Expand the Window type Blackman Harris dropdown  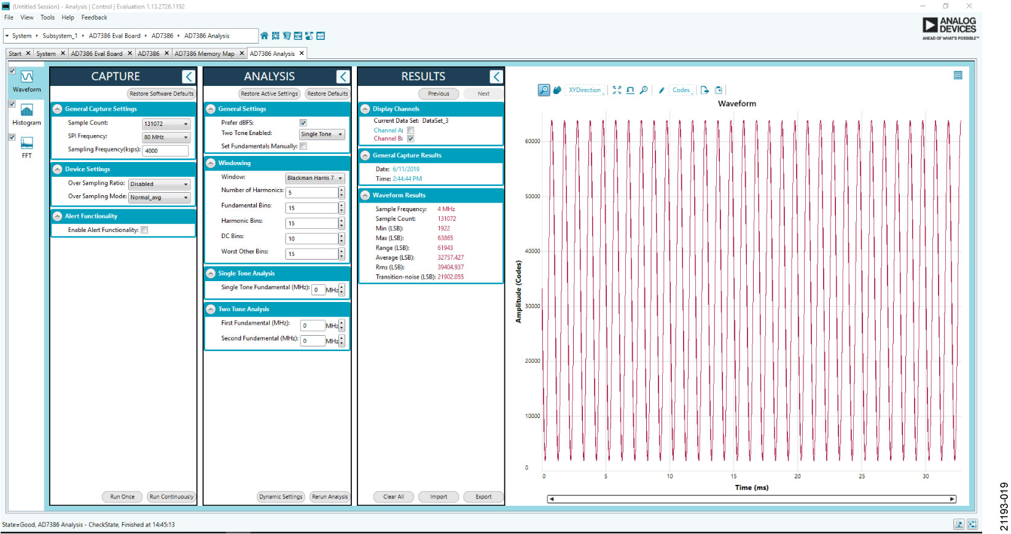(x=340, y=178)
